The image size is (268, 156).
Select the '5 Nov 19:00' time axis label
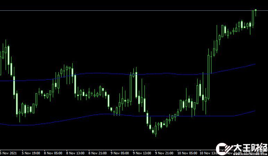(x=31, y=153)
